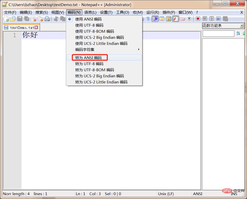Open the 设置(T) menu

pos(106,12)
